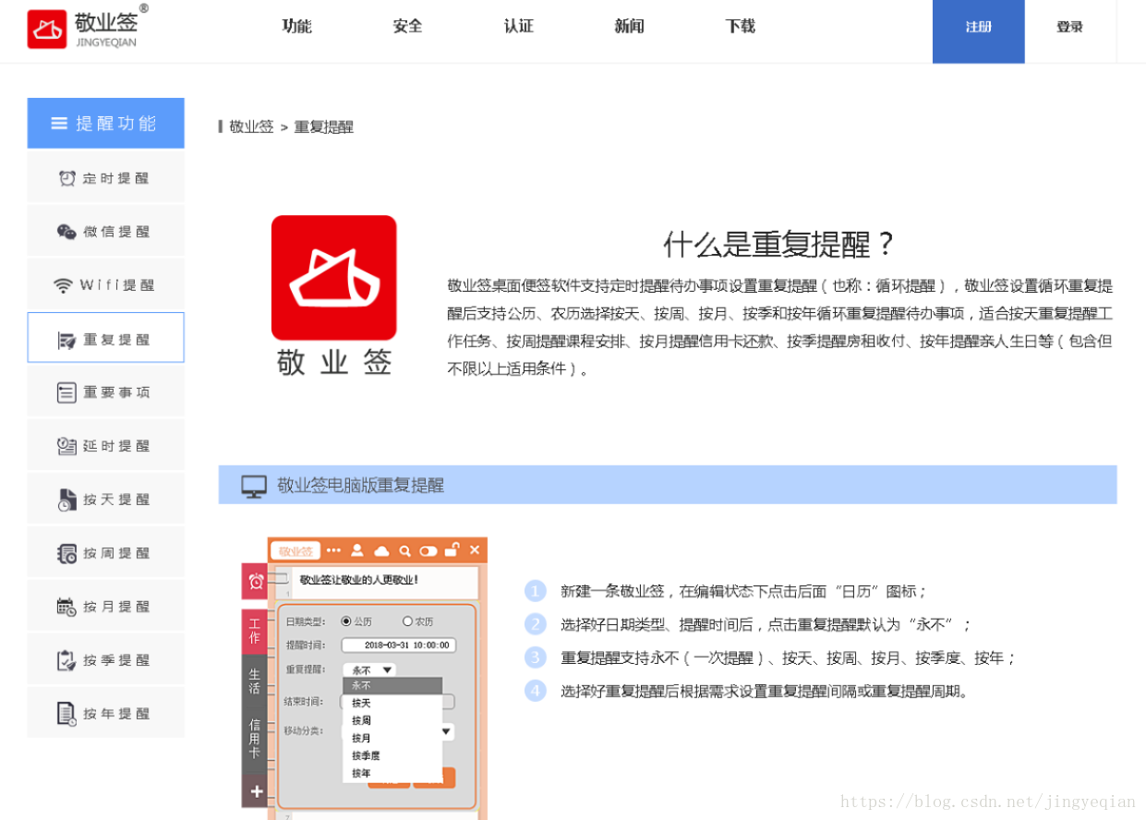Click the monitor icon in the 电脑版 section header

[254, 486]
